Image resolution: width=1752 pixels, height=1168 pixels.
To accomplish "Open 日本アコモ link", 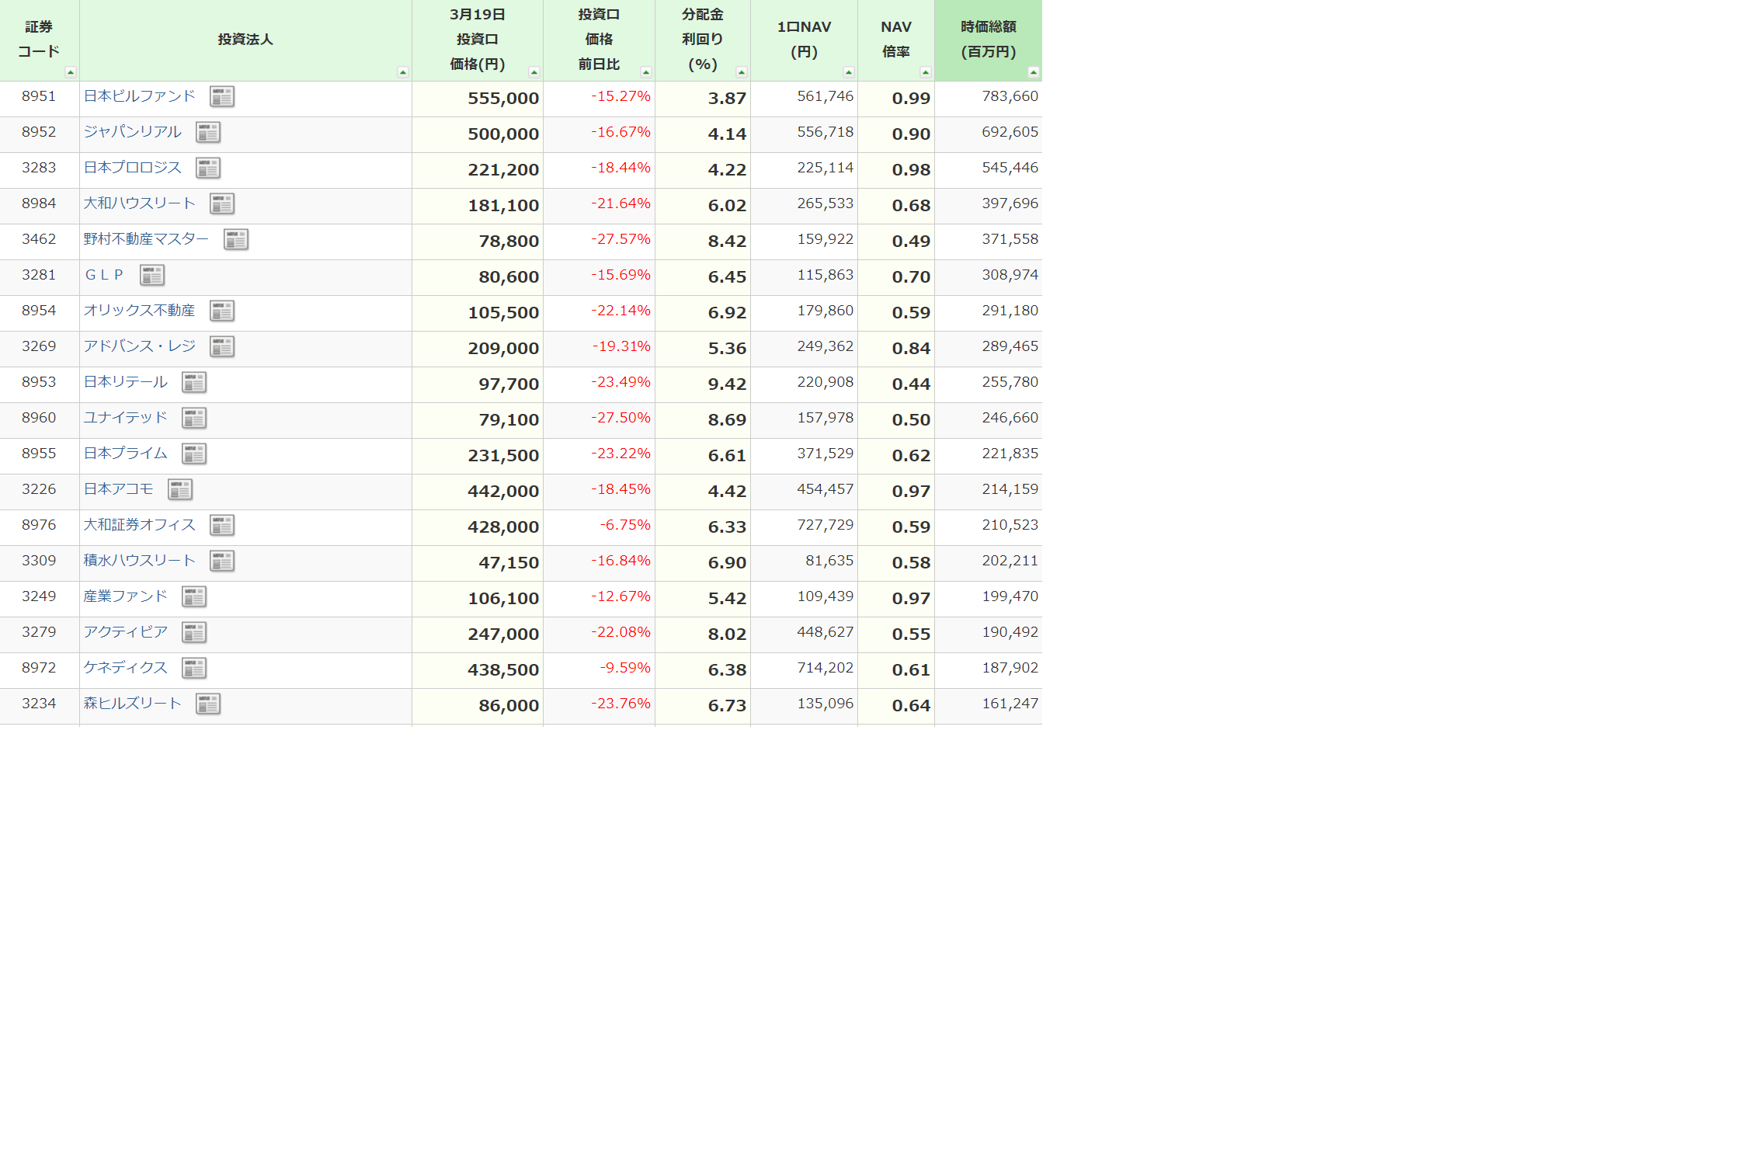I will click(x=119, y=489).
